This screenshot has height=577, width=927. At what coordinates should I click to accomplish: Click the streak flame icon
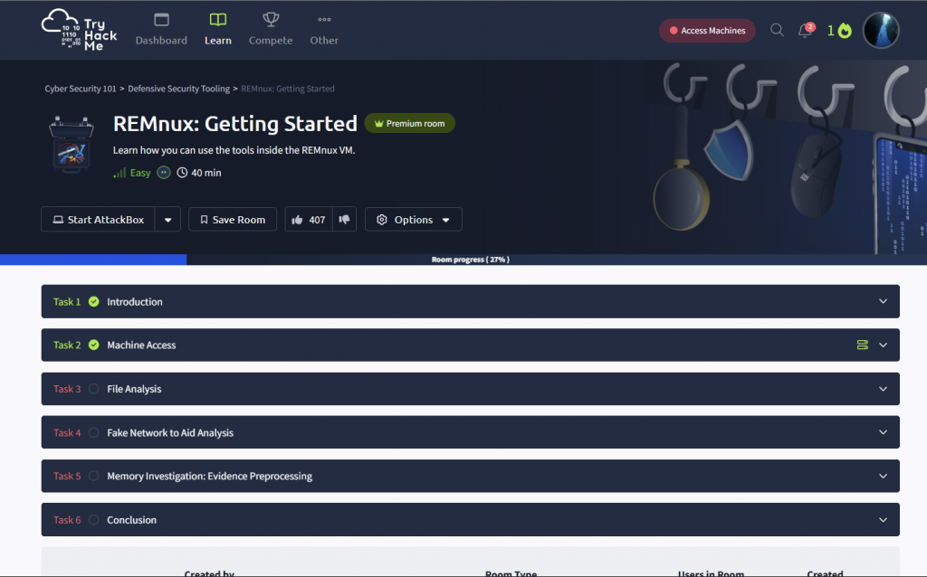(x=845, y=30)
